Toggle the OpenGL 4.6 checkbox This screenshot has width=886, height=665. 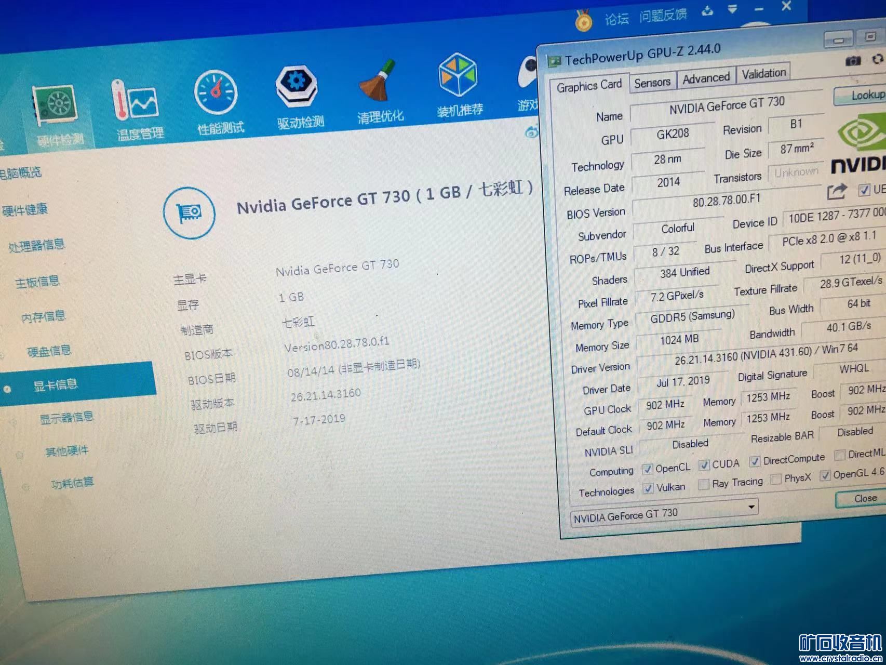pyautogui.click(x=825, y=475)
